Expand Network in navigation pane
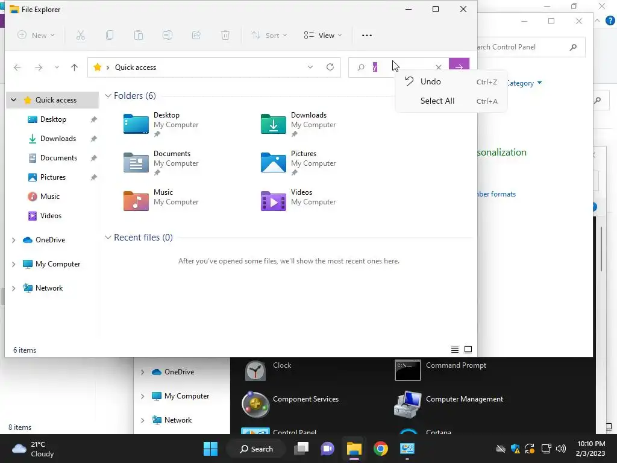 [13, 288]
